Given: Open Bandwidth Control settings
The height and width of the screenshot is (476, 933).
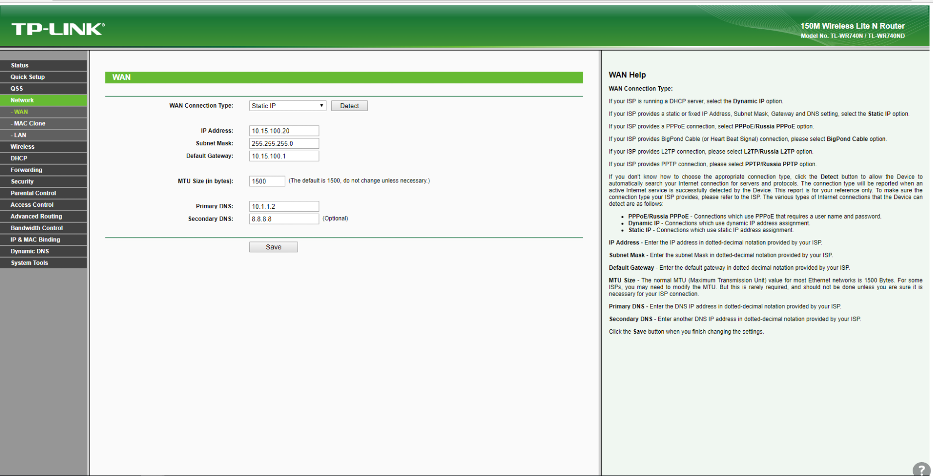Looking at the screenshot, I should coord(43,228).
